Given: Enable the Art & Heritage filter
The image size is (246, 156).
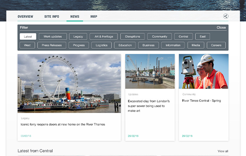Looking at the screenshot, I should tap(104, 36).
